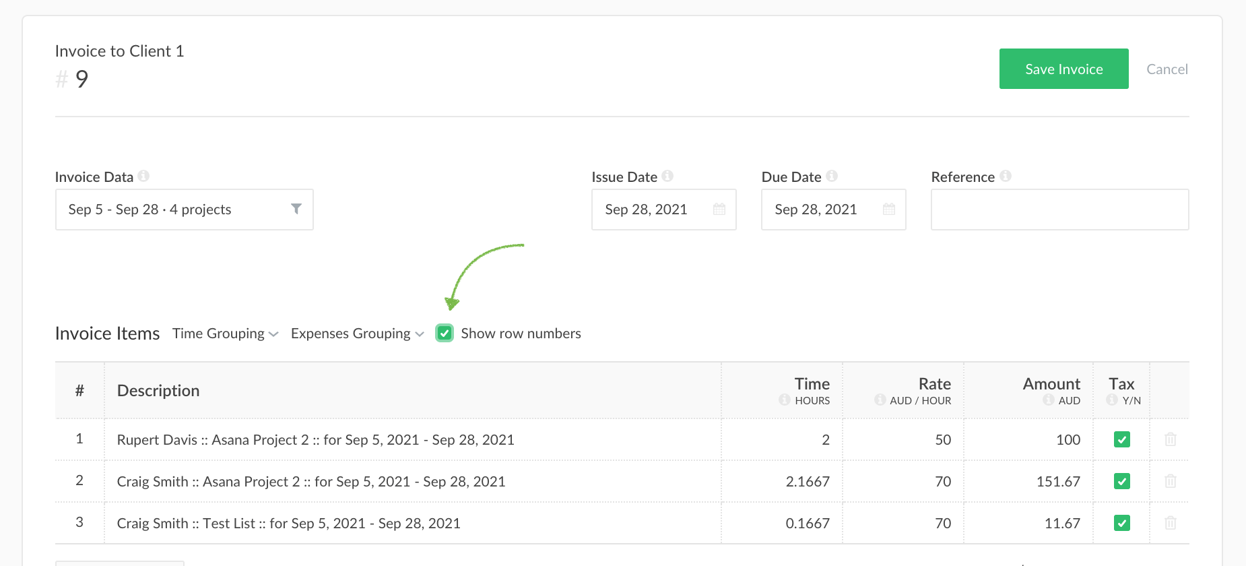
Task: Toggle tax for the 151.67 amount row
Action: click(x=1121, y=481)
